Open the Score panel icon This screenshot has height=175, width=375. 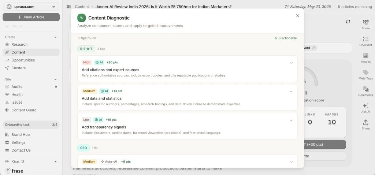click(x=366, y=22)
